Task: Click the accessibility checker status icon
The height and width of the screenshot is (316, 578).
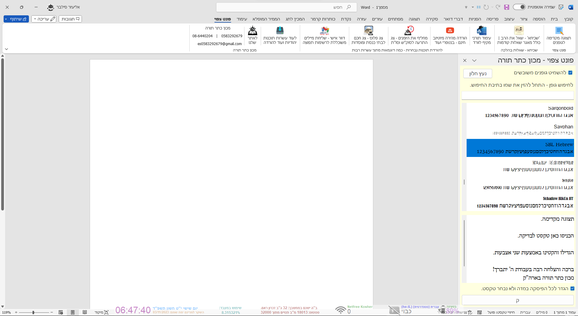Action: point(470,312)
